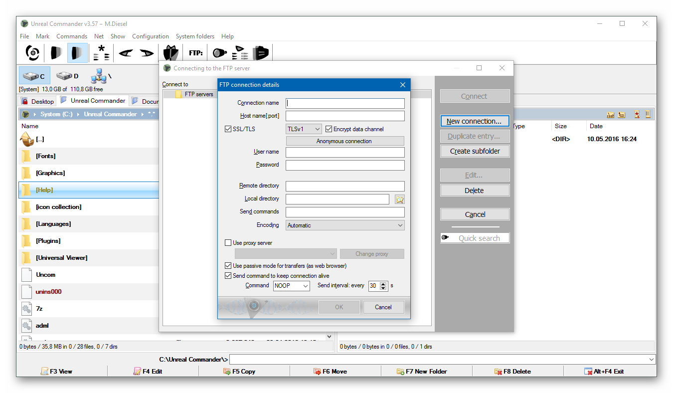Click the Quick search field
The height and width of the screenshot is (393, 673).
pos(475,238)
